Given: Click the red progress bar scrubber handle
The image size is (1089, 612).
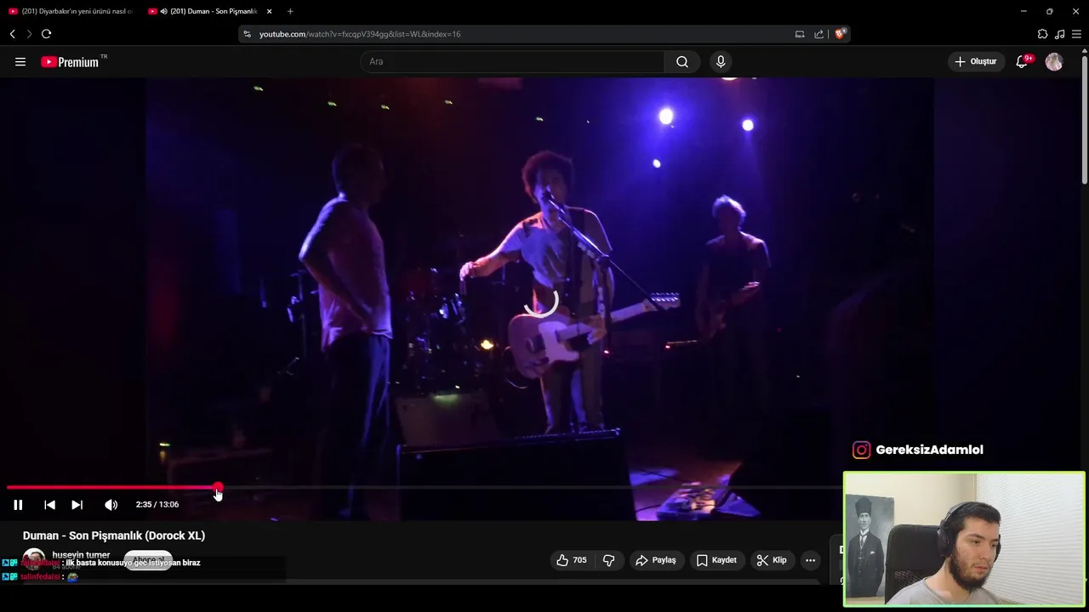Looking at the screenshot, I should point(218,488).
